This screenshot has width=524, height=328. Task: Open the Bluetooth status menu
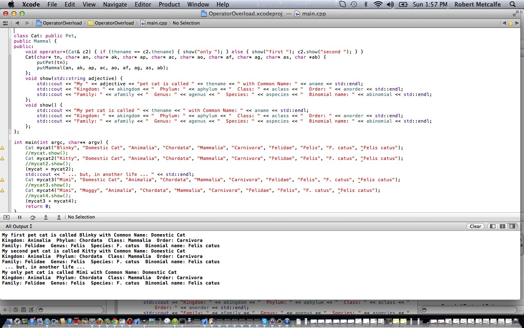[366, 5]
